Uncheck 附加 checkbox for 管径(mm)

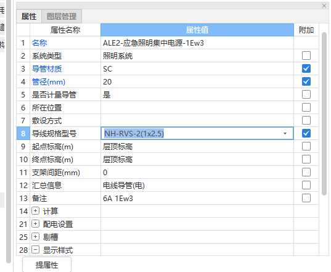coord(306,81)
